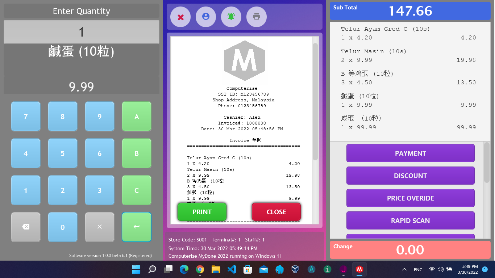Click the PAYMENT button
Image resolution: width=495 pixels, height=278 pixels.
(411, 153)
